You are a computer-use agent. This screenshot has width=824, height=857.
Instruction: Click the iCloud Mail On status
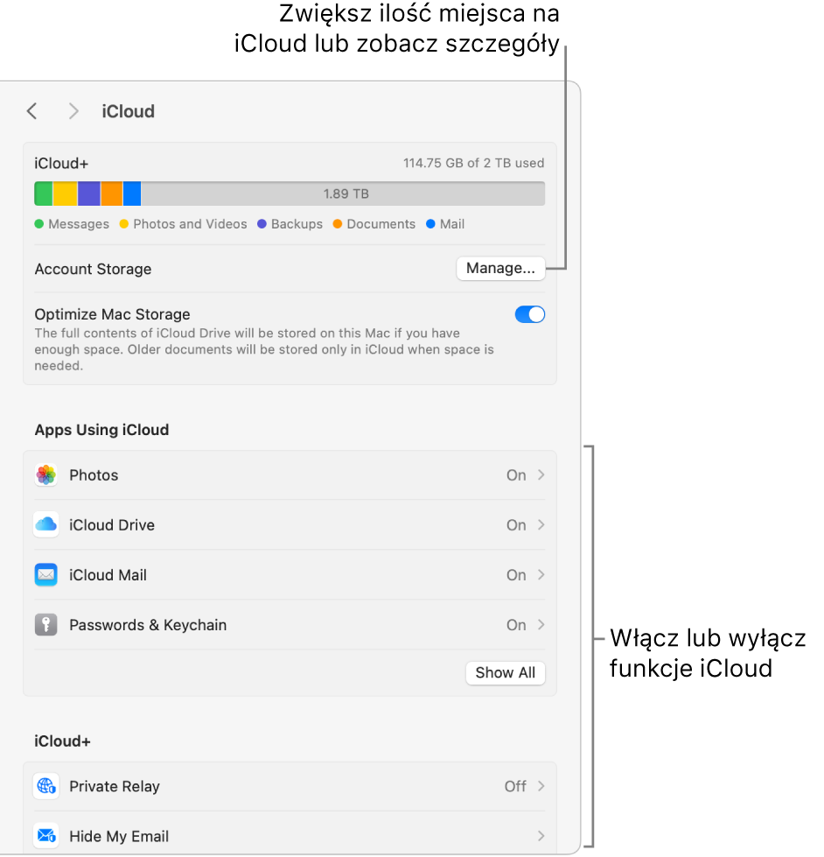(516, 575)
